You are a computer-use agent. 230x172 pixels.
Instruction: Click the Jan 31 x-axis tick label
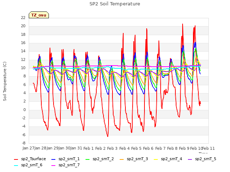click(76, 148)
